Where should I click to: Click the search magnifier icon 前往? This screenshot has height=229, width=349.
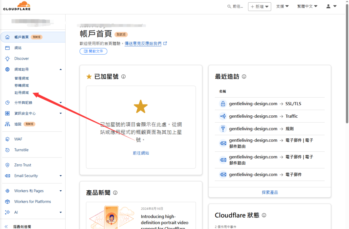point(229,6)
